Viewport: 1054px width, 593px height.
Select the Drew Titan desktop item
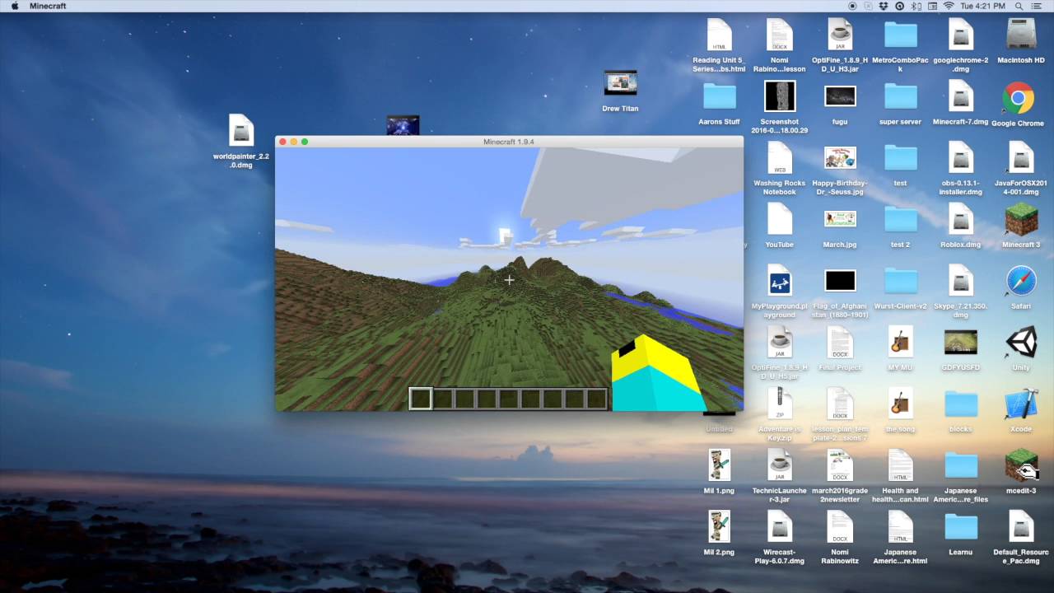(x=621, y=83)
